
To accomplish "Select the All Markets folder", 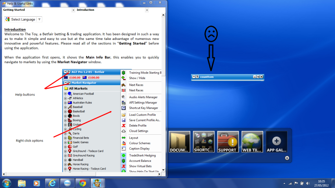I will [x=76, y=88].
